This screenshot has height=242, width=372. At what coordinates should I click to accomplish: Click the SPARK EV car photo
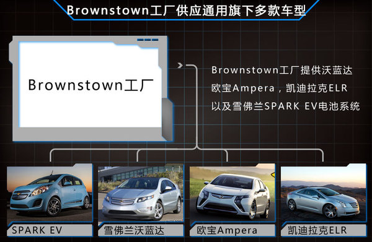point(50,194)
